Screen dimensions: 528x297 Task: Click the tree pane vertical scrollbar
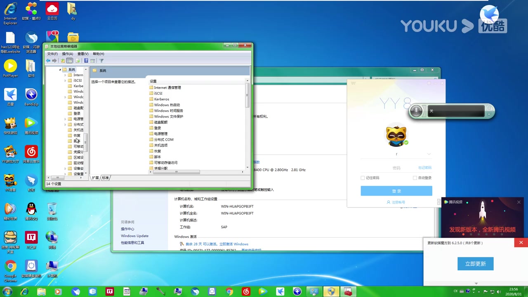(x=86, y=143)
